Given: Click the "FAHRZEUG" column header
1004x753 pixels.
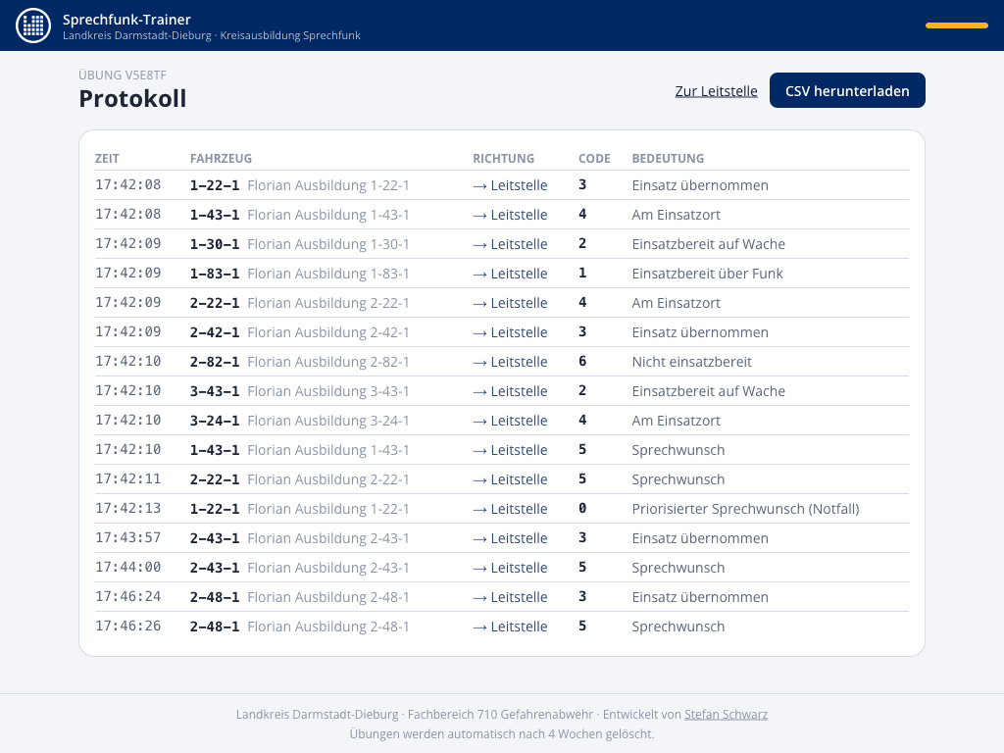Looking at the screenshot, I should (x=221, y=158).
